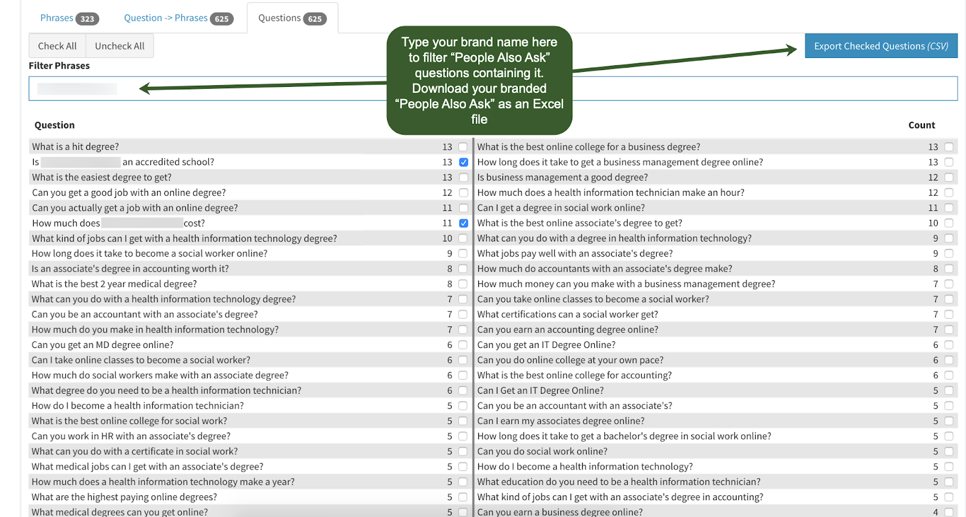Select 'What is the best online associate's degree to get?'

click(x=948, y=223)
